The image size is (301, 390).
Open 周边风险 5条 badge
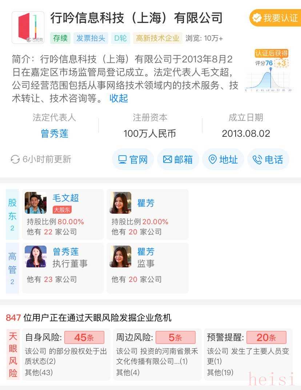point(176,337)
